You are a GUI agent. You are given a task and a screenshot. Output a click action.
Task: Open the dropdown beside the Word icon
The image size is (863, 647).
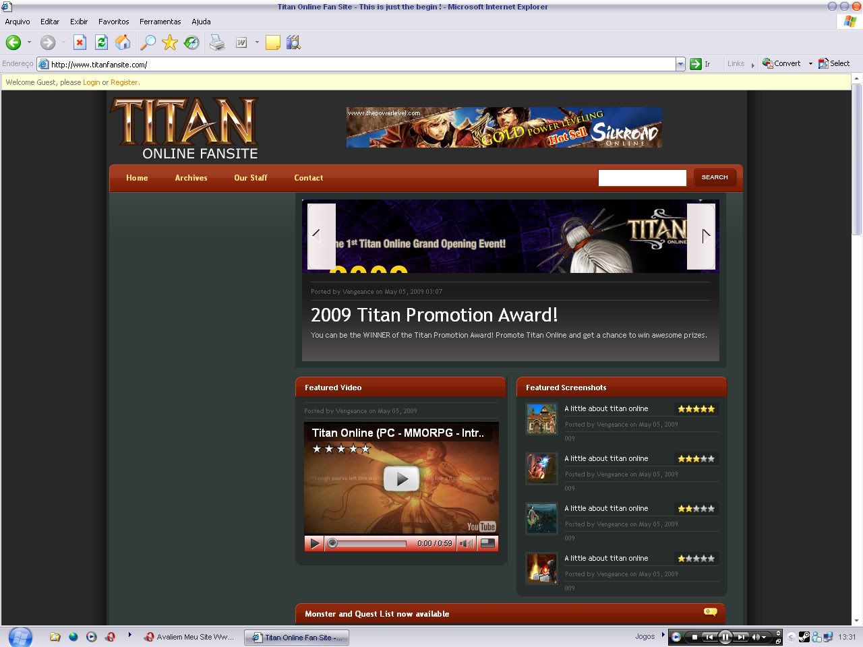coord(257,42)
